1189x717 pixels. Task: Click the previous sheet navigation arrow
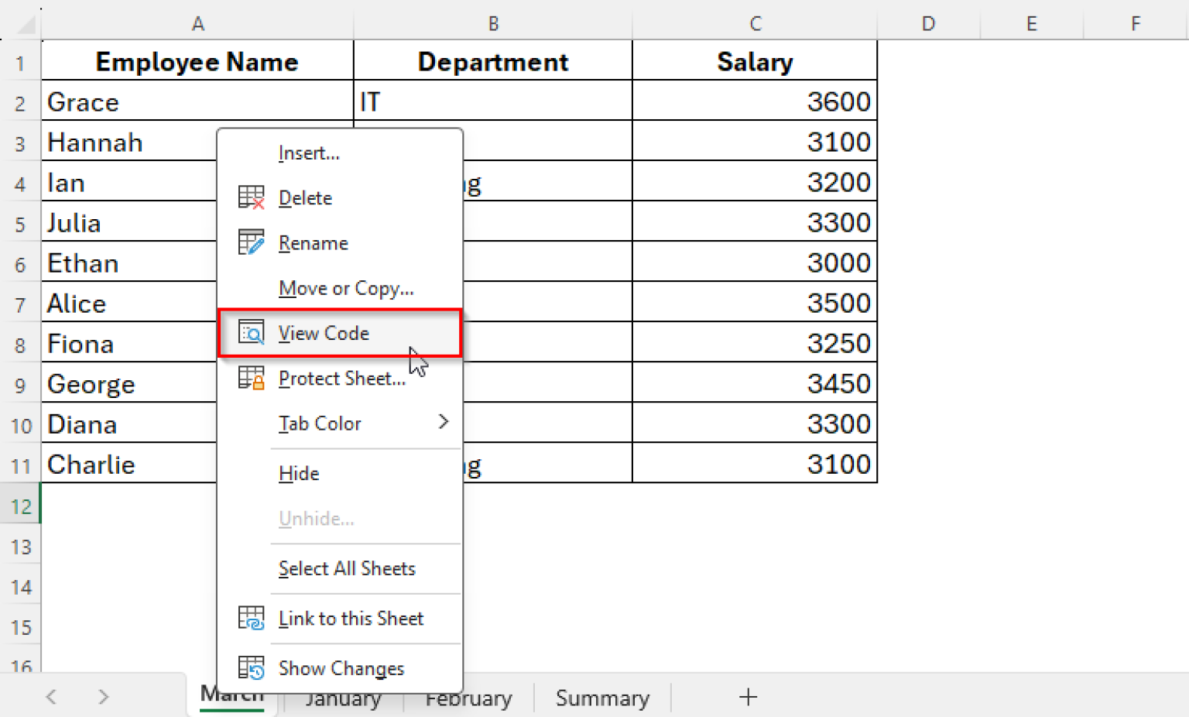point(51,697)
